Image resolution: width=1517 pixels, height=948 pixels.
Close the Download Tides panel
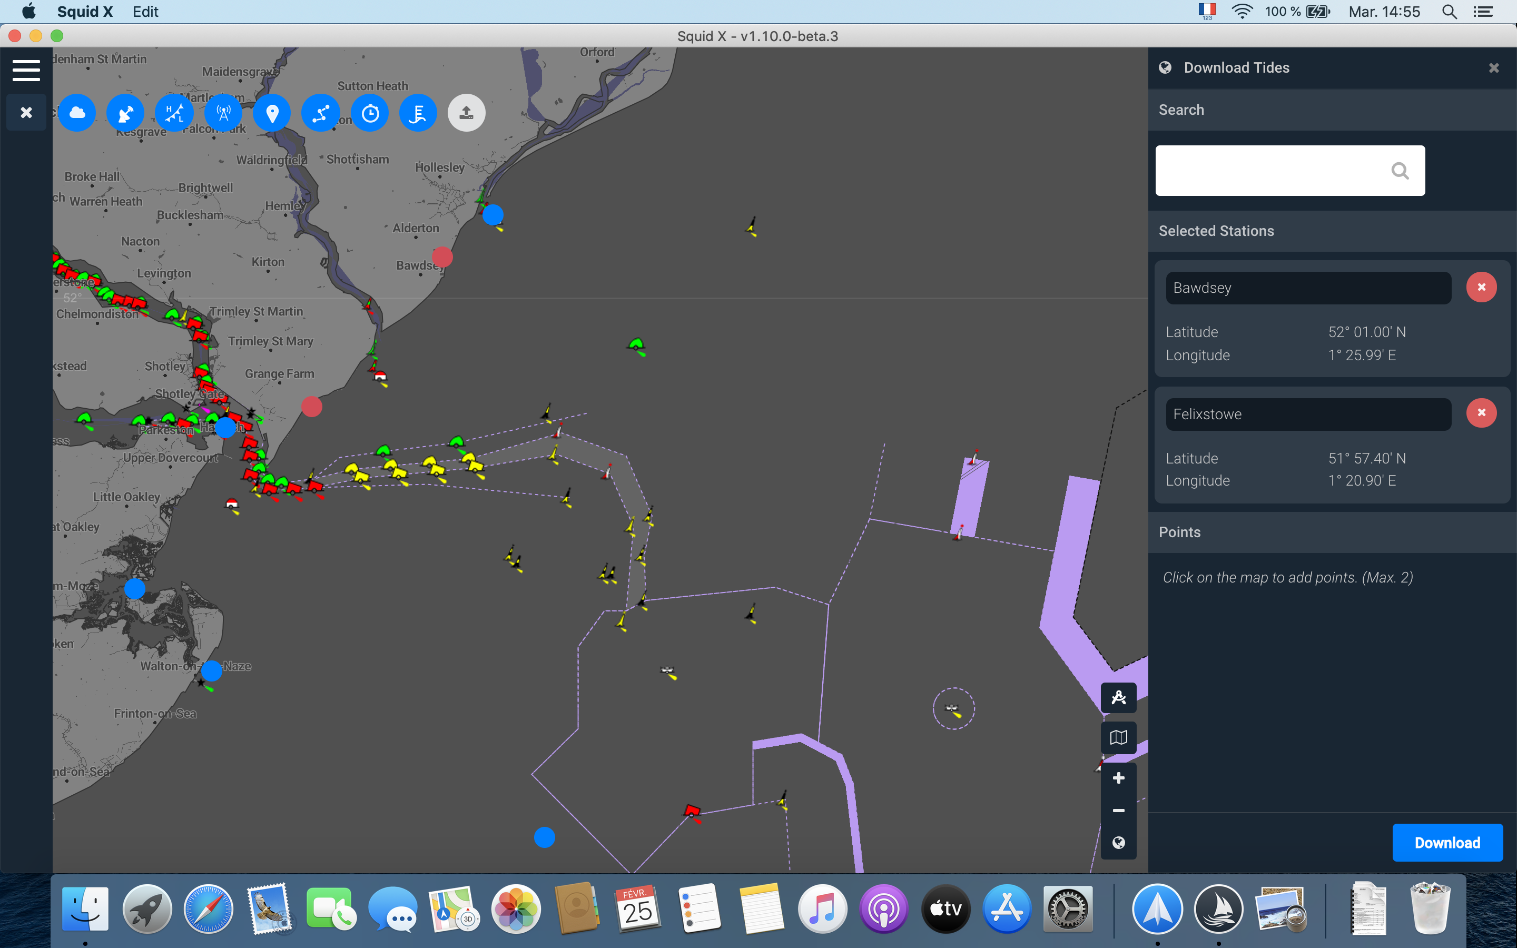pyautogui.click(x=1494, y=68)
